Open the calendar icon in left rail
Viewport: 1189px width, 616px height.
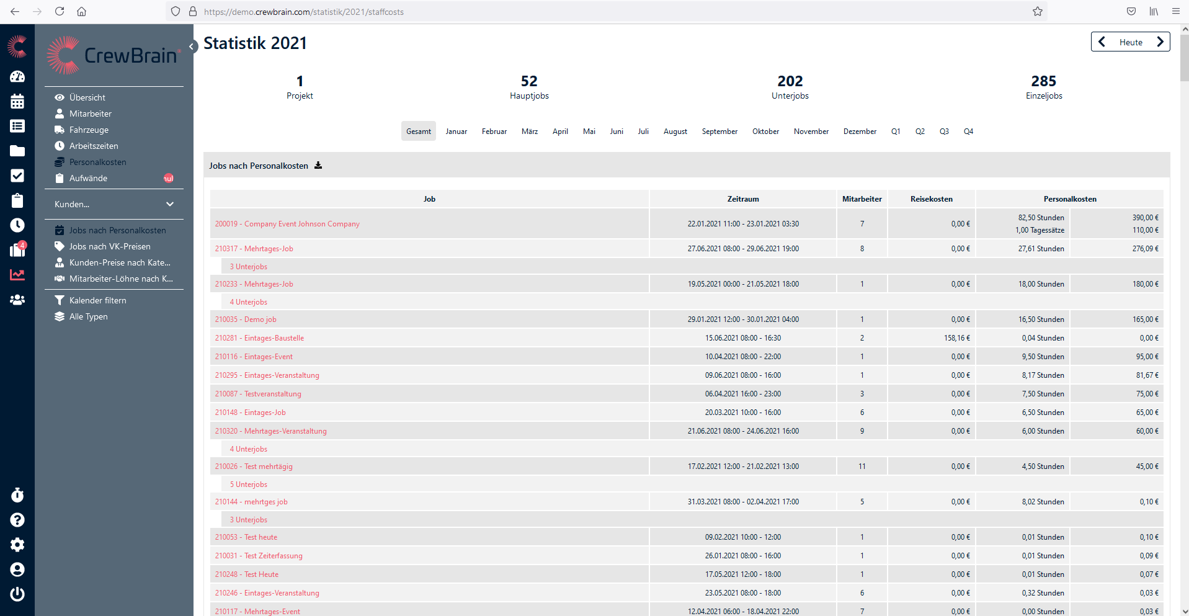[17, 101]
